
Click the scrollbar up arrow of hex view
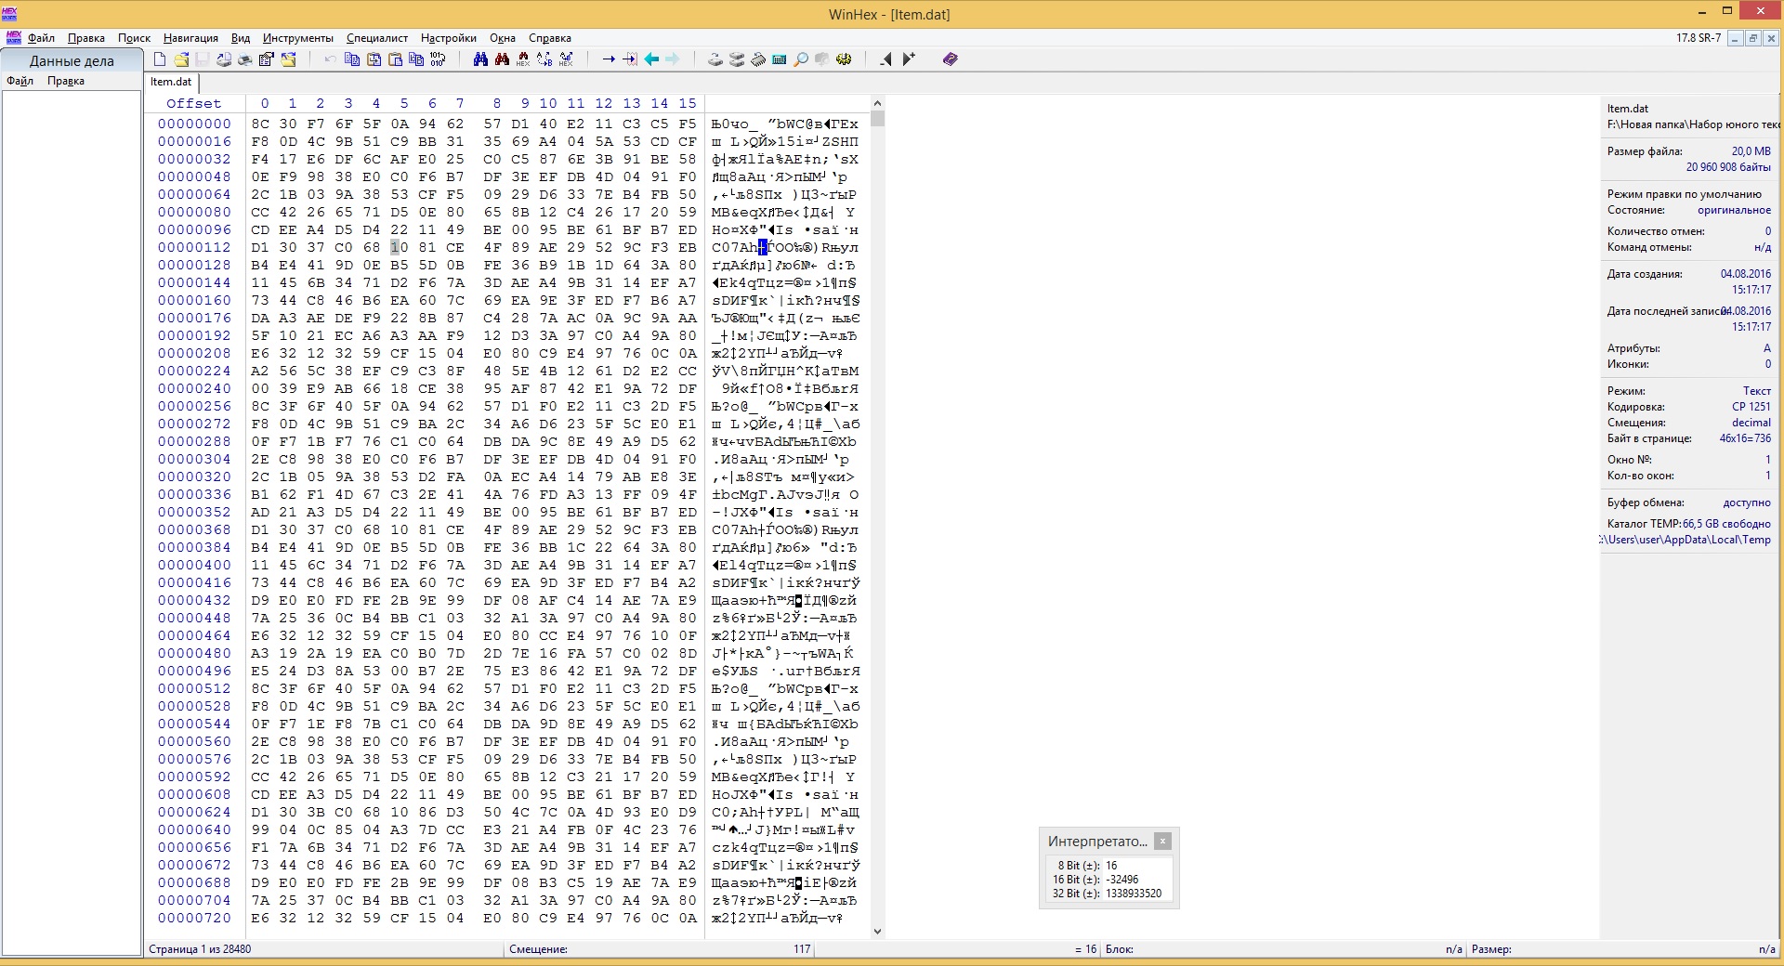[x=878, y=103]
